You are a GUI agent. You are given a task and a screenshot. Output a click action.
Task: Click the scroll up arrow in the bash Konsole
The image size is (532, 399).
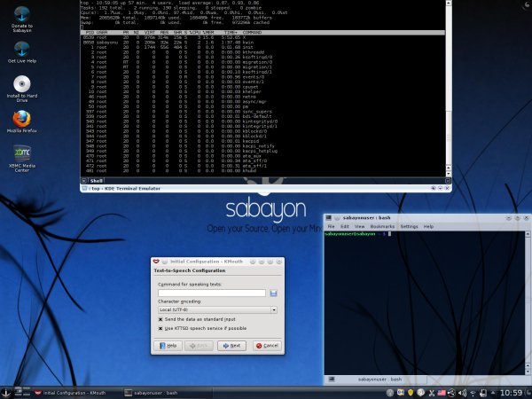coord(528,234)
